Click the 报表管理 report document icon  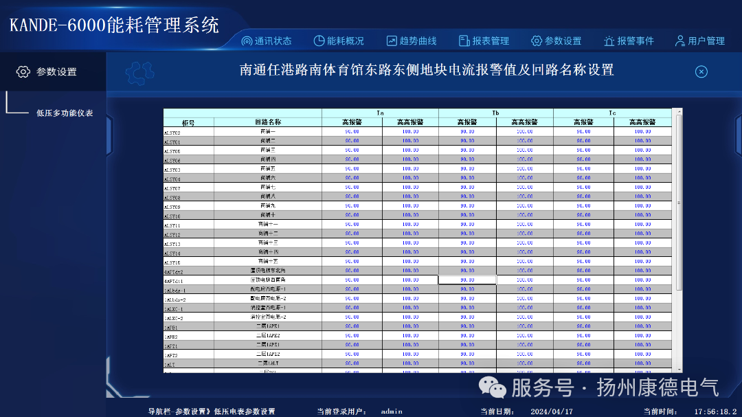pyautogui.click(x=464, y=41)
